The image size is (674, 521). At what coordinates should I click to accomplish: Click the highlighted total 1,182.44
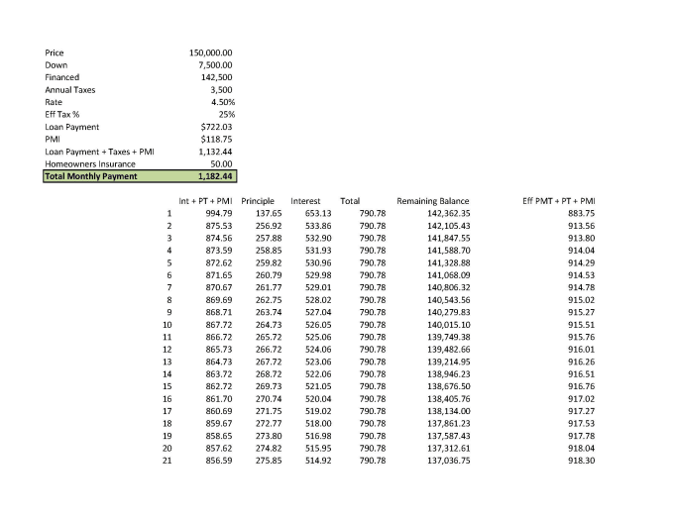coord(215,176)
